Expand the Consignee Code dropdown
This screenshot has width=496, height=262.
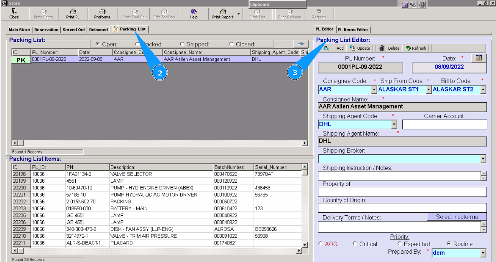tap(374, 90)
